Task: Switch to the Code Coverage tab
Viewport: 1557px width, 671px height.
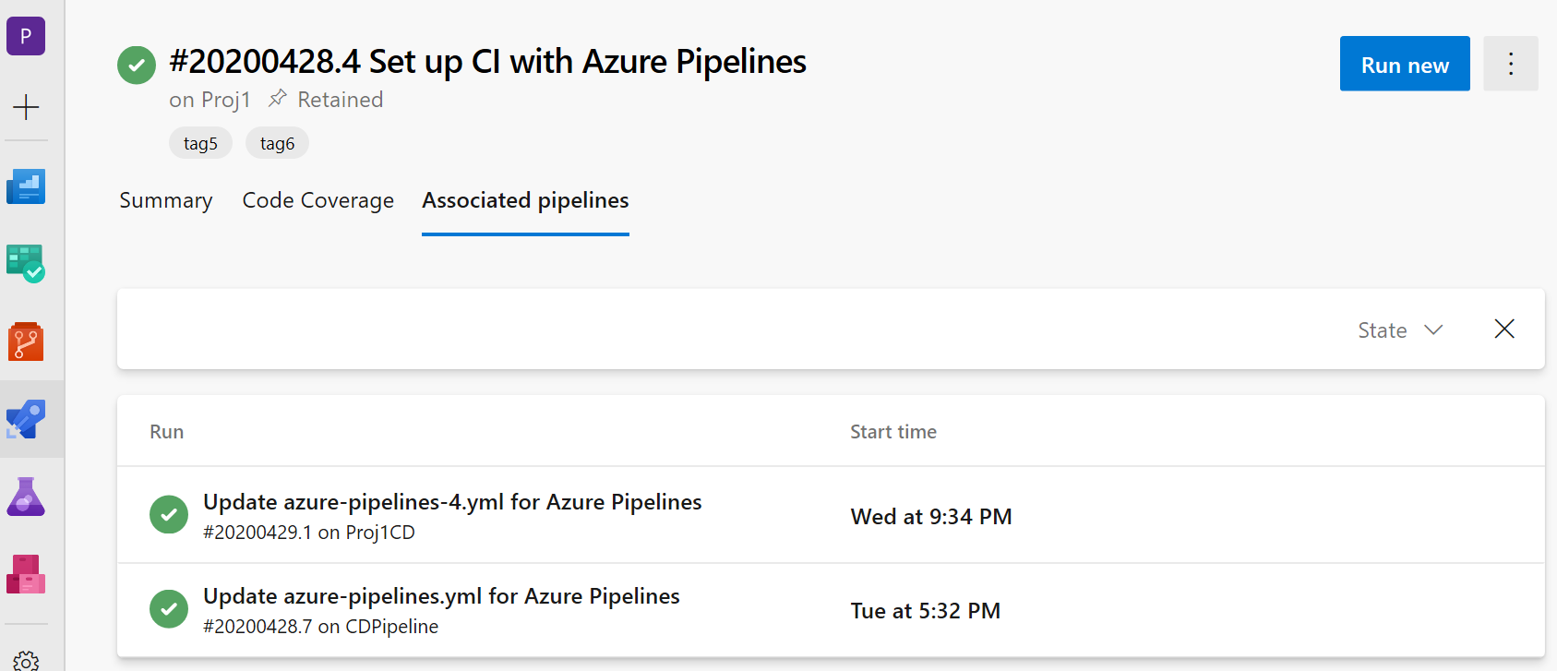Action: pos(317,200)
